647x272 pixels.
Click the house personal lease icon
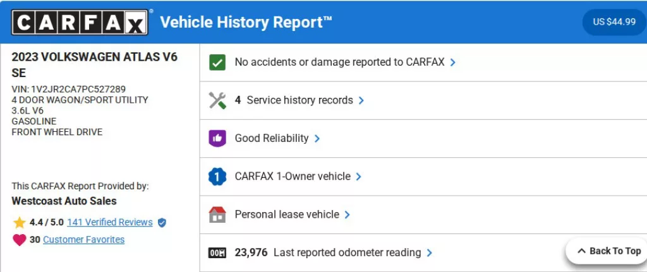[x=217, y=215]
